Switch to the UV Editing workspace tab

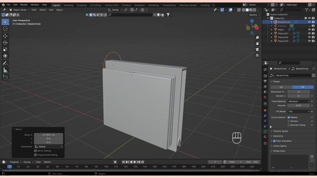point(96,5)
